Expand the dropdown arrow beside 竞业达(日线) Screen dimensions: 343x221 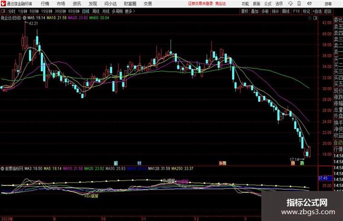[25, 18]
